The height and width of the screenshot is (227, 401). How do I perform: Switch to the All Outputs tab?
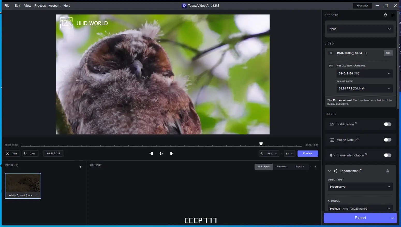coord(264,167)
